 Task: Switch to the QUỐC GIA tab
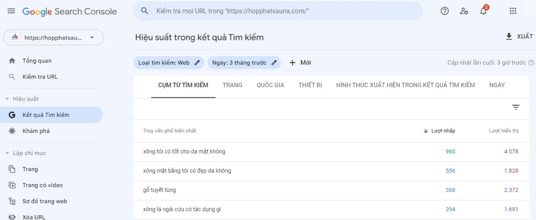pyautogui.click(x=270, y=85)
